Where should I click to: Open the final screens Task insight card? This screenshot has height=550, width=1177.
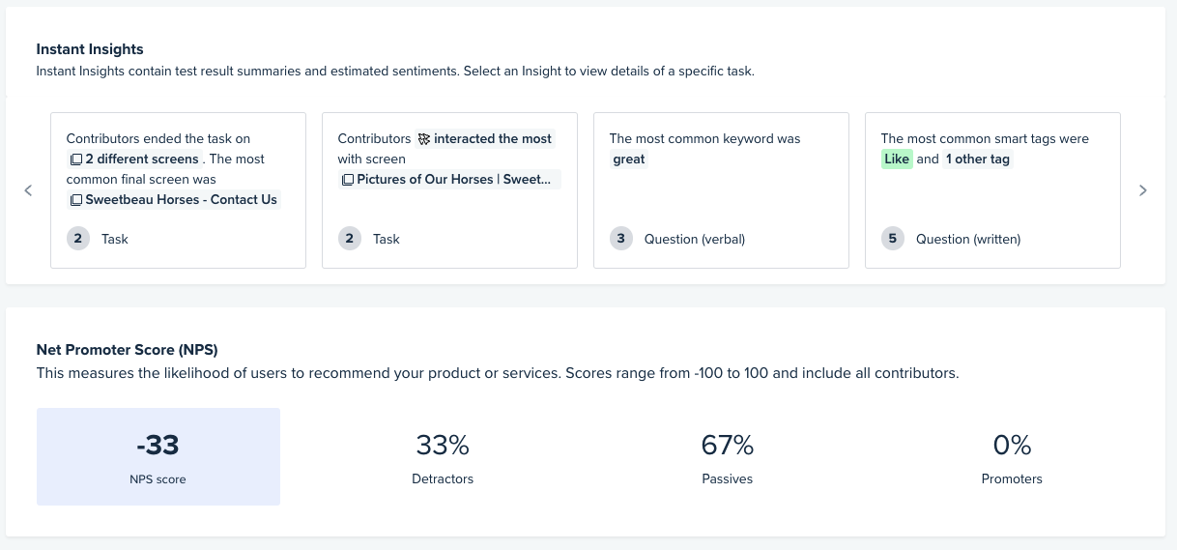coord(178,190)
